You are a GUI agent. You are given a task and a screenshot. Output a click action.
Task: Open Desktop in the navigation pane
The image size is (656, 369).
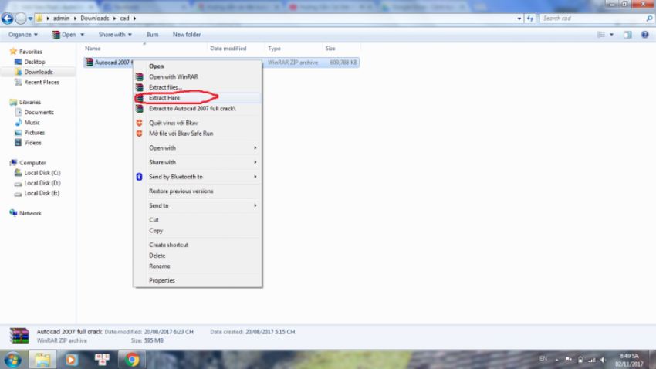click(34, 62)
